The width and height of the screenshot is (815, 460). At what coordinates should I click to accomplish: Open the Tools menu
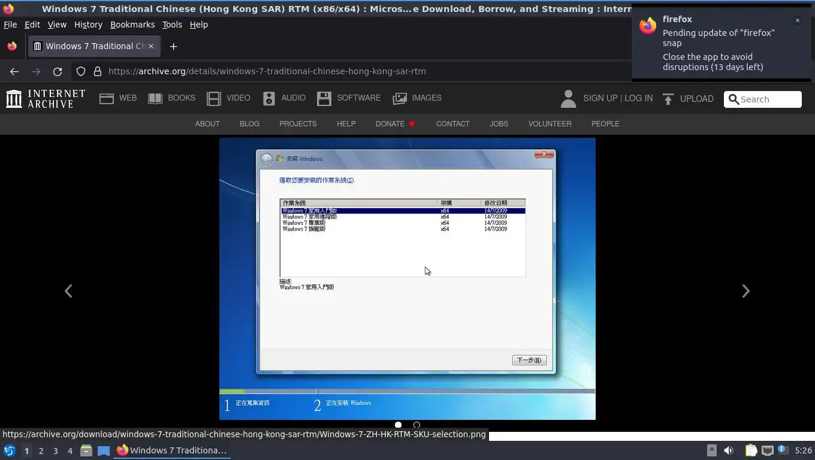[x=172, y=25]
